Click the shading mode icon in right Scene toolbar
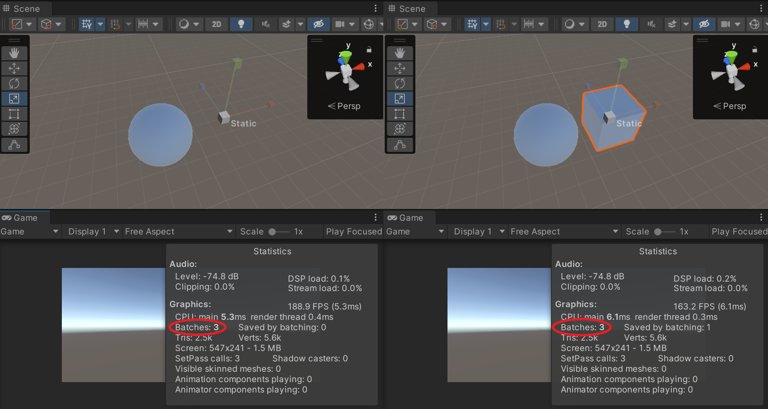Image resolution: width=768 pixels, height=409 pixels. pyautogui.click(x=402, y=24)
